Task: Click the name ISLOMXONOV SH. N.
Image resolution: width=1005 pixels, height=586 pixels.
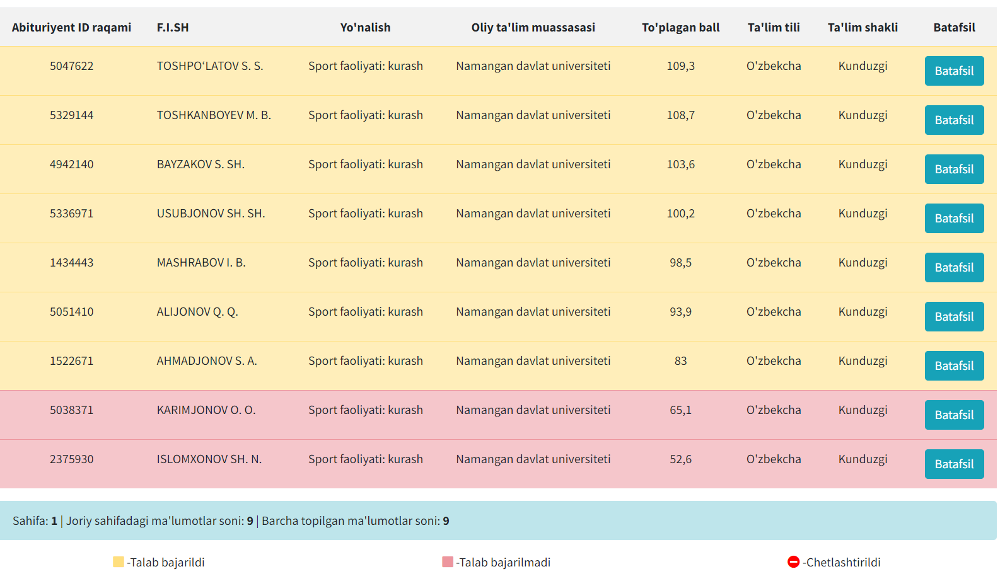Action: tap(209, 459)
